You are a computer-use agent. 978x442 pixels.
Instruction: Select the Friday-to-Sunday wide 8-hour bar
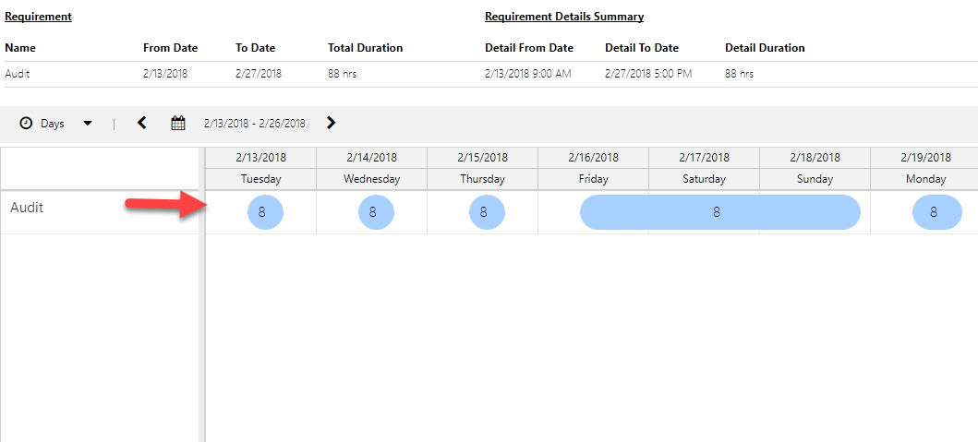tap(719, 212)
